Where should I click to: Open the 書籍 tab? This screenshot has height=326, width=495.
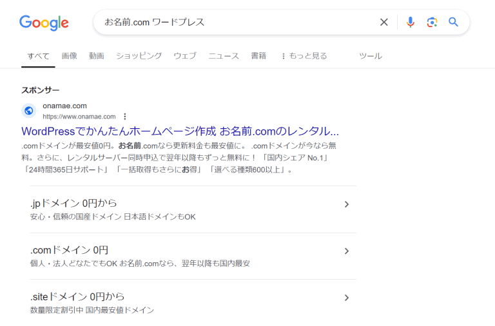pos(258,56)
